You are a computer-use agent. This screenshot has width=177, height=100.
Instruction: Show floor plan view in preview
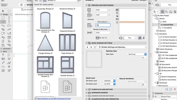coord(117,10)
